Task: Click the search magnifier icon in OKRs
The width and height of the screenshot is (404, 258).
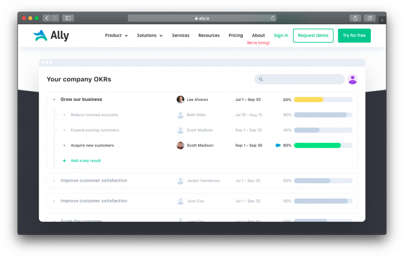Action: pyautogui.click(x=261, y=79)
